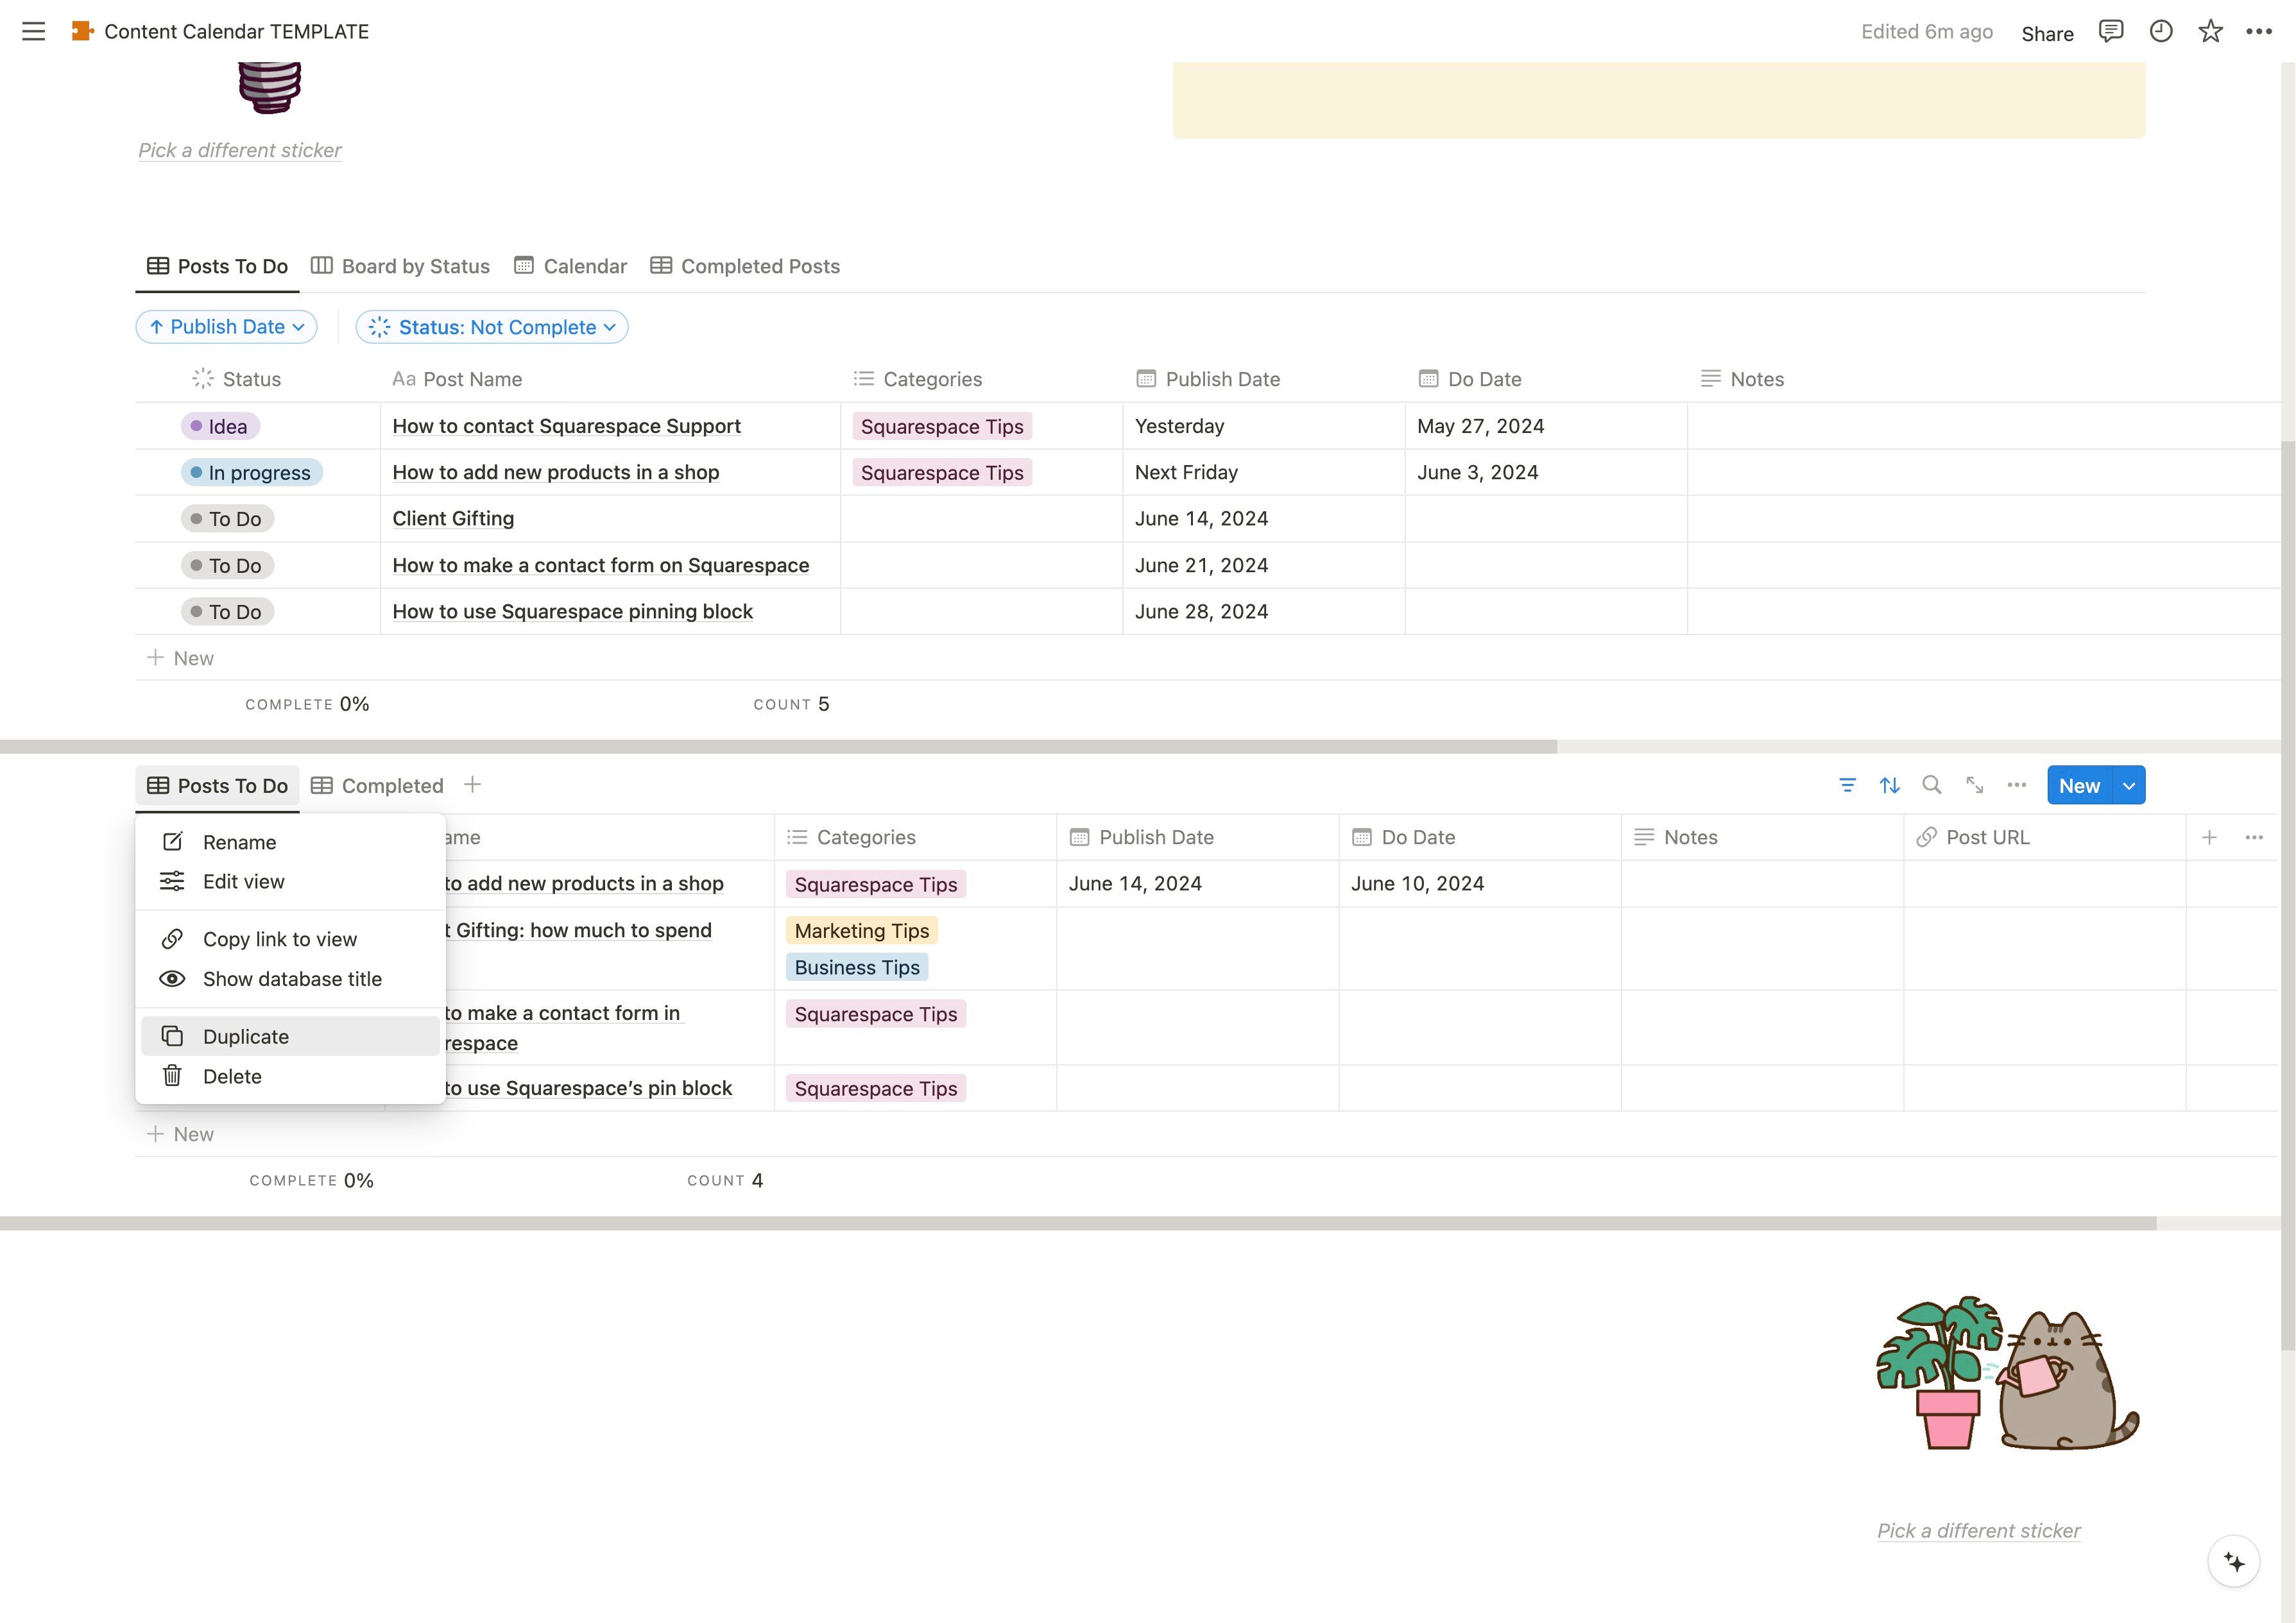2296x1623 pixels.
Task: Click upper table horizontal scrollbar
Action: pyautogui.click(x=778, y=747)
